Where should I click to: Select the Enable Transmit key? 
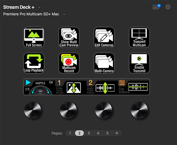(139, 63)
